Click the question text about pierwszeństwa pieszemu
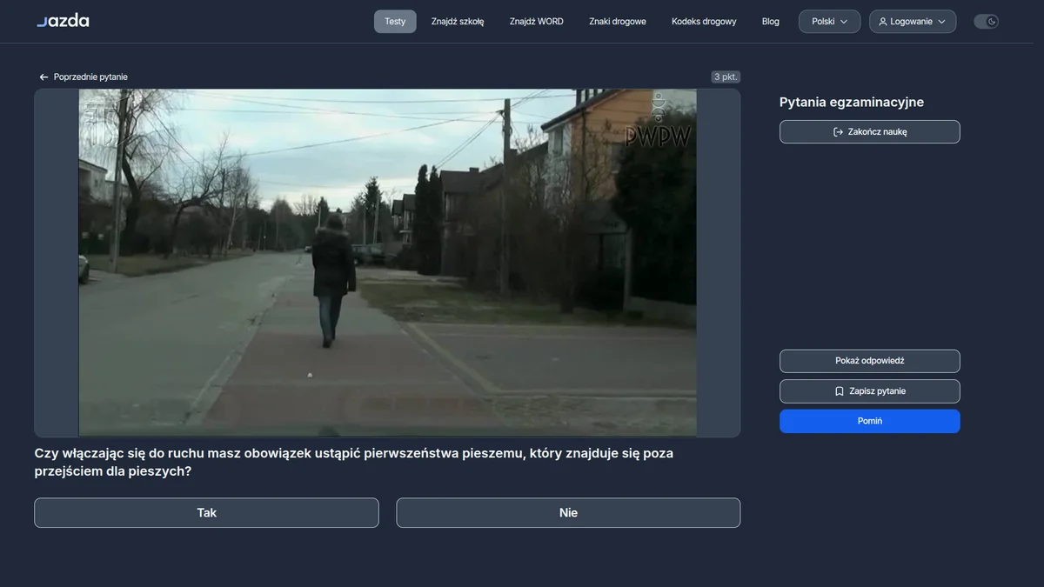1044x587 pixels. click(354, 462)
